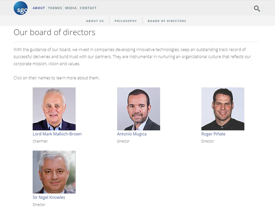Open Sir Nigel Knowles' profile link
The height and width of the screenshot is (215, 275).
click(x=49, y=197)
